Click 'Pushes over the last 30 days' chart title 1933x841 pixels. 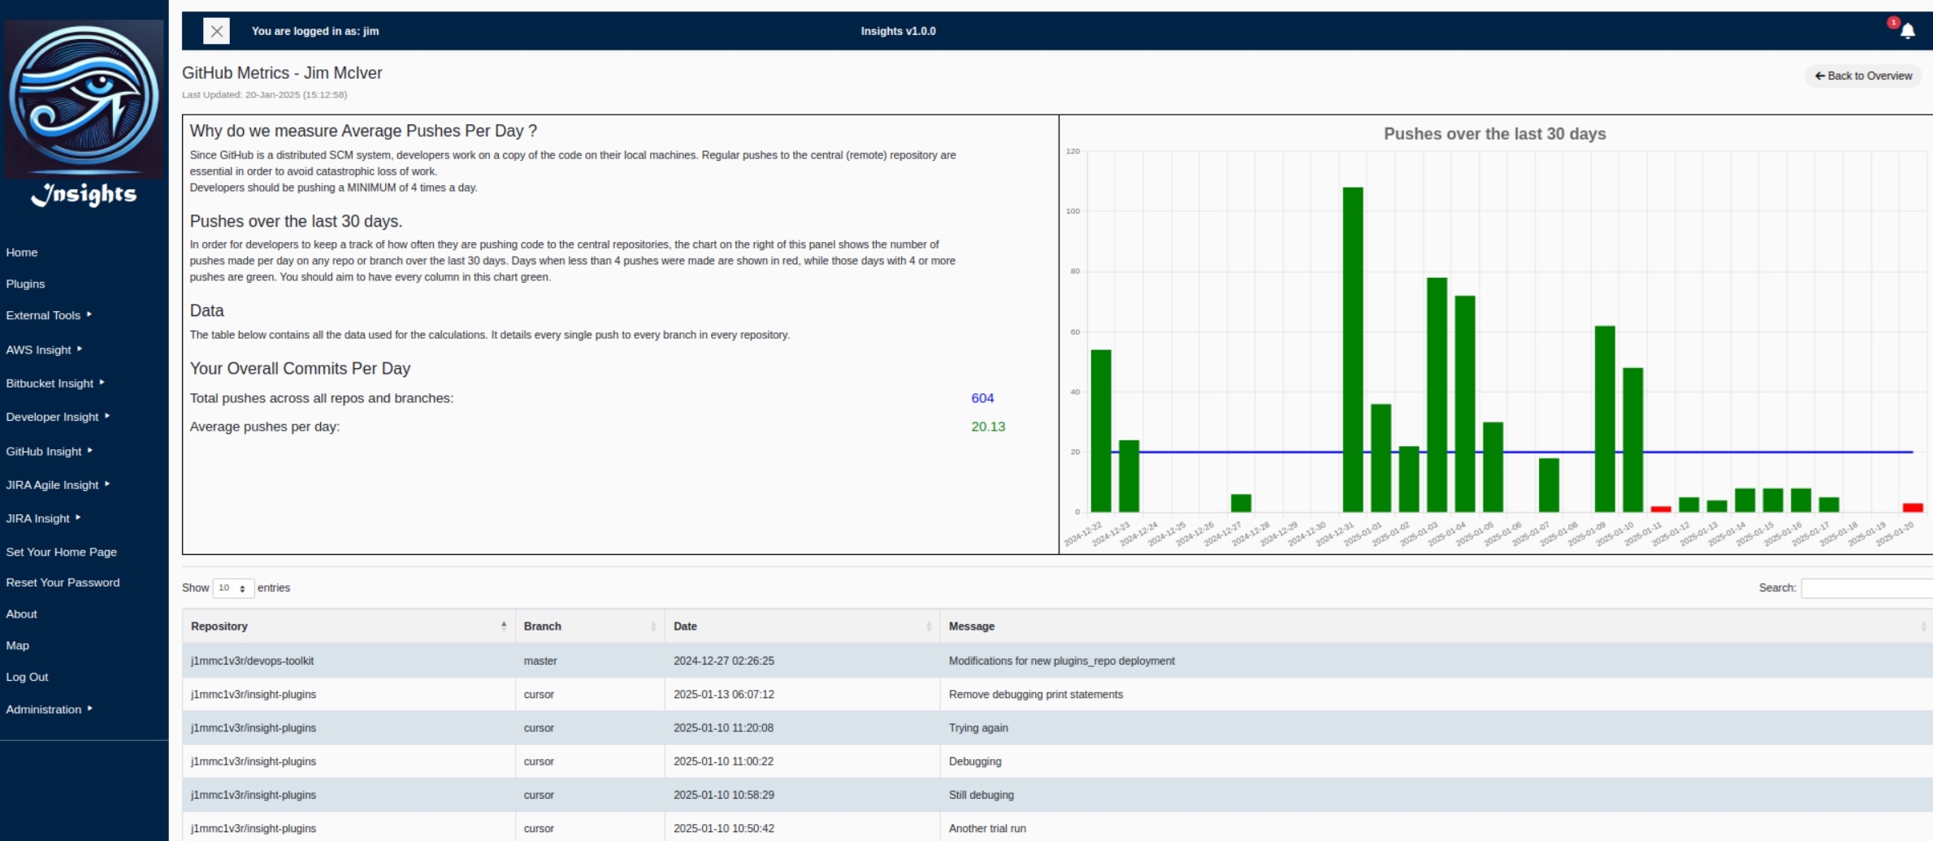[1495, 134]
